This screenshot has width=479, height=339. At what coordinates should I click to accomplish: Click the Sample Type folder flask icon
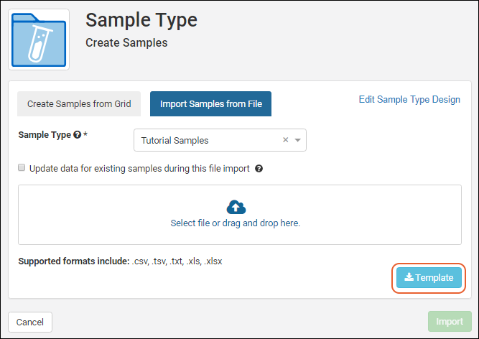point(39,40)
